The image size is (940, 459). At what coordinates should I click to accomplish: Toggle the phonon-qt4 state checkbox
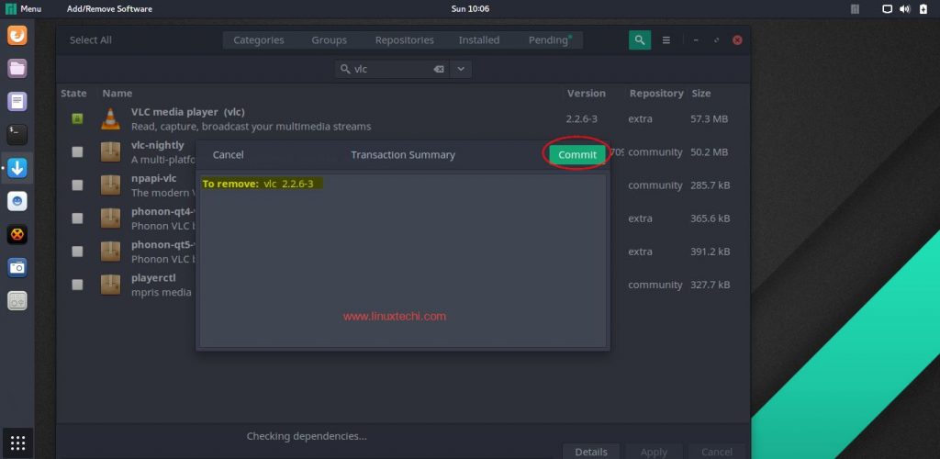77,218
